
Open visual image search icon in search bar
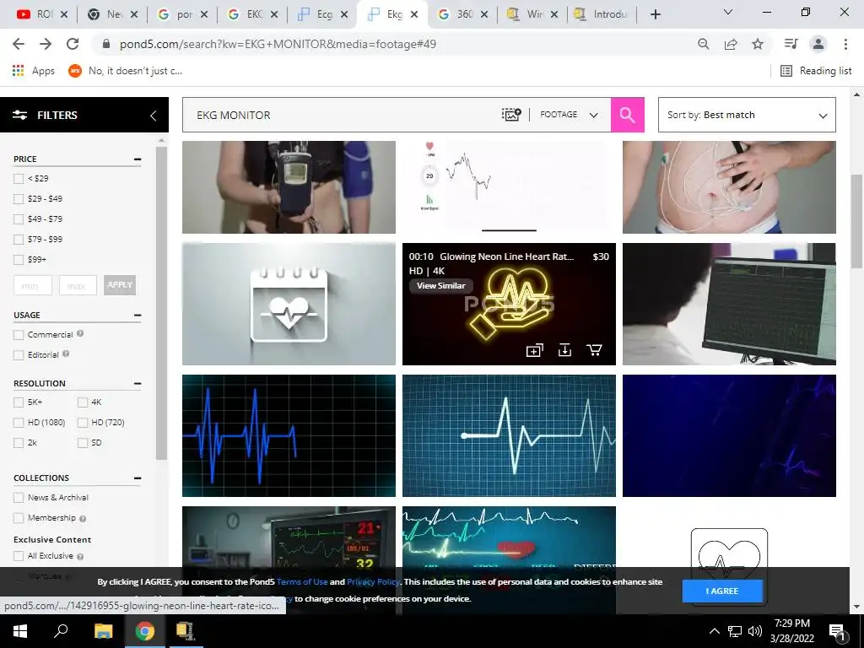coord(511,115)
